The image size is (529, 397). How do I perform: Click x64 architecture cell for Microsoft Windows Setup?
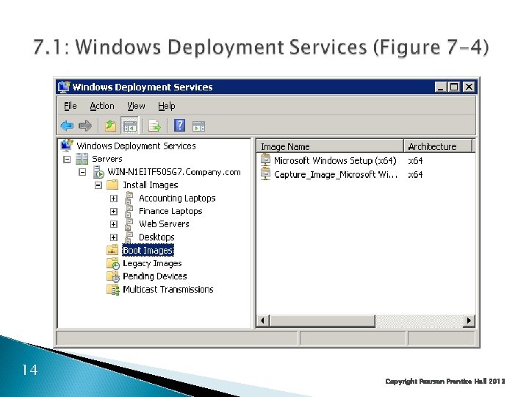pos(415,160)
